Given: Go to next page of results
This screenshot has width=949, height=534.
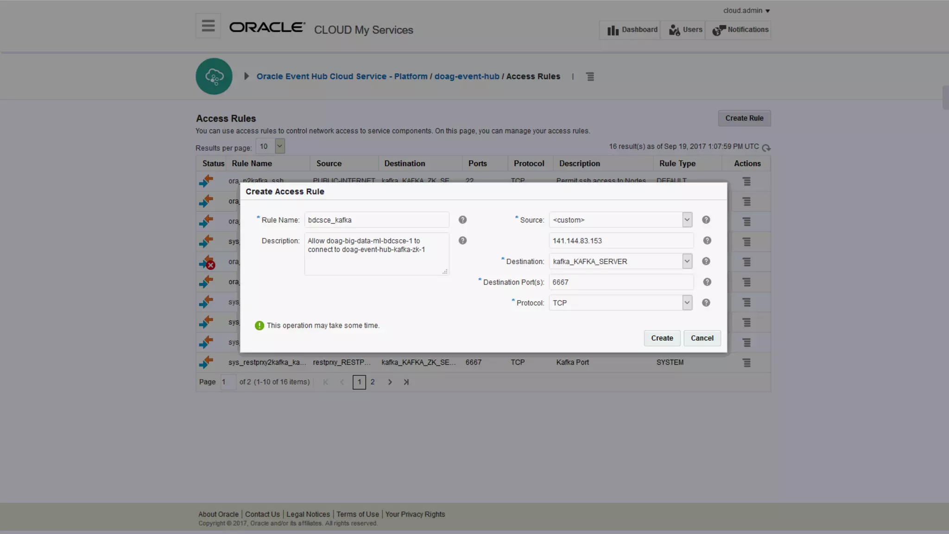Looking at the screenshot, I should click(390, 382).
